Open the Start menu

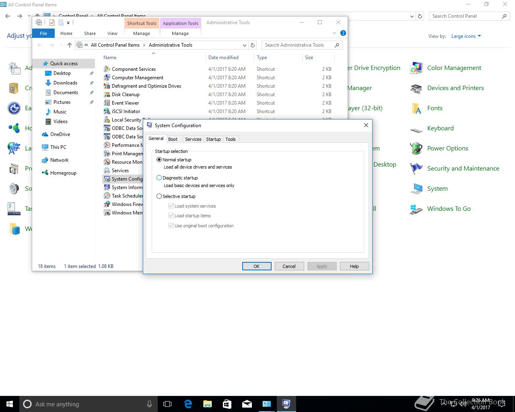[10, 404]
